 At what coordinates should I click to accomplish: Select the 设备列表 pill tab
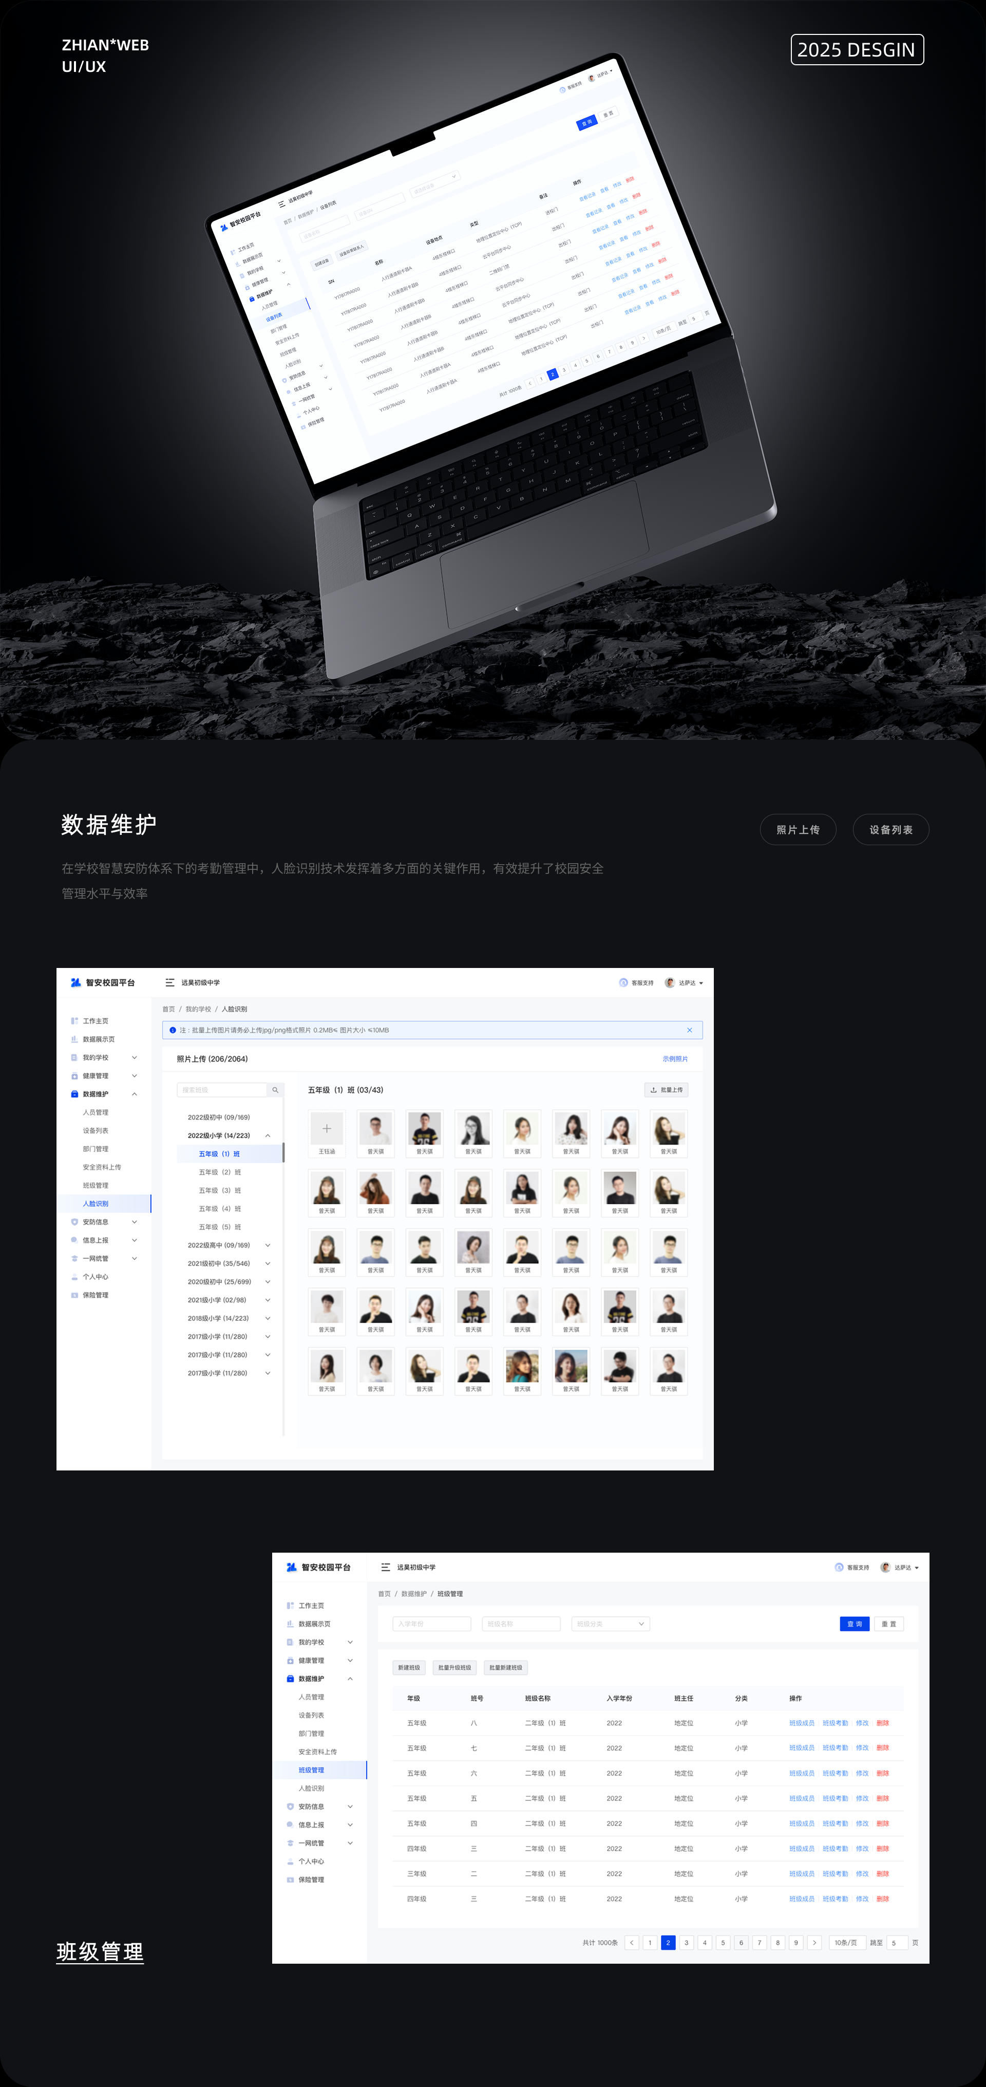coord(890,830)
